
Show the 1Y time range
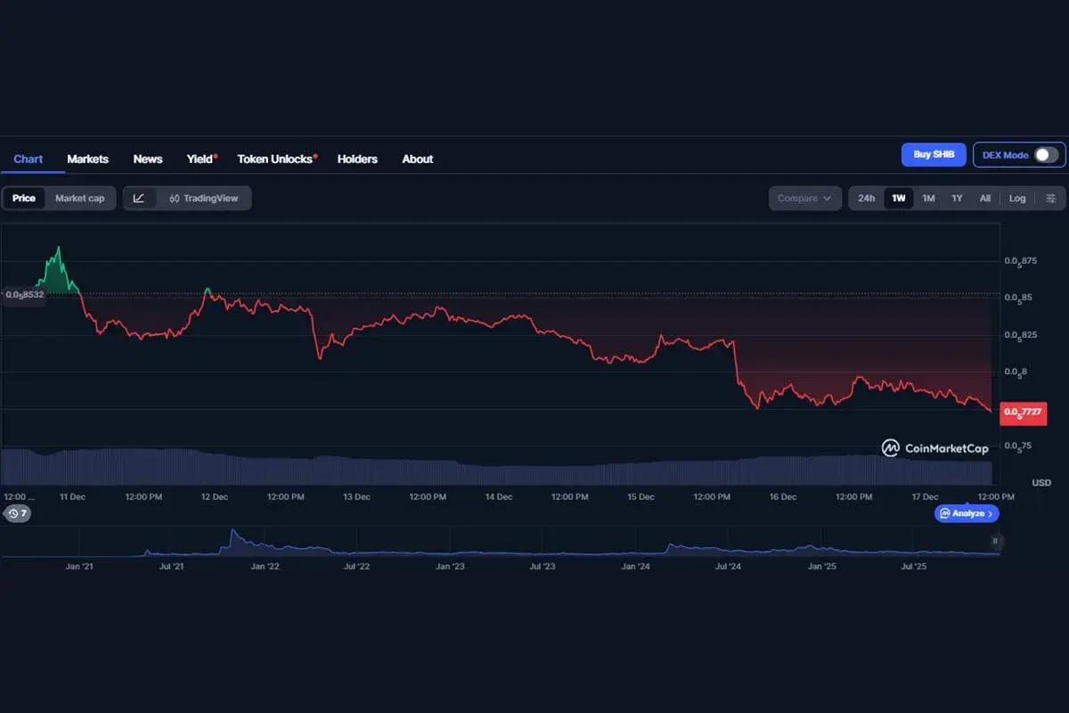tap(957, 198)
